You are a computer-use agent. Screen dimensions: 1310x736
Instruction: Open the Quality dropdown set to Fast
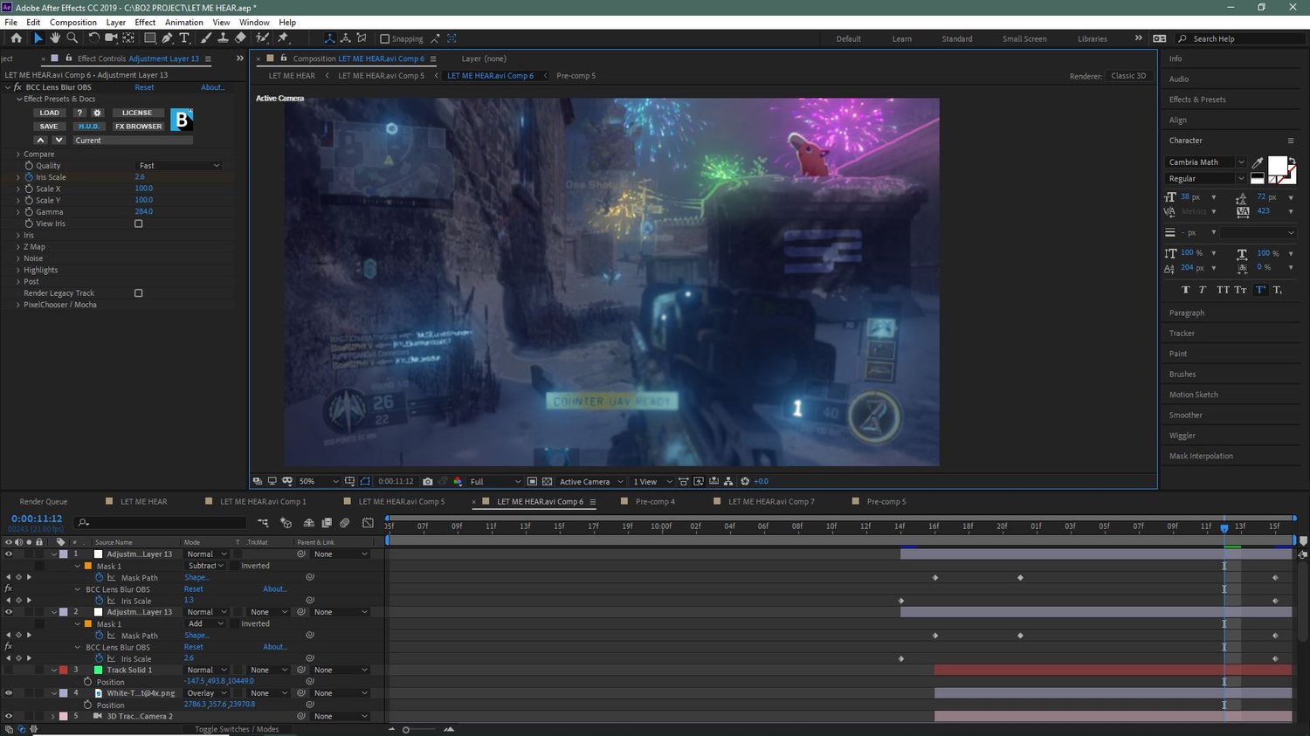pyautogui.click(x=179, y=166)
